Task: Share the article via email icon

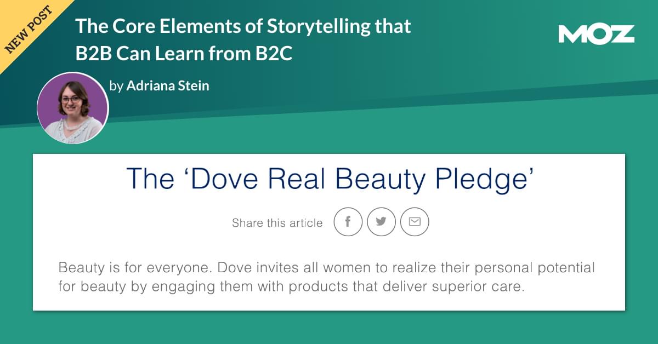Action: (415, 222)
